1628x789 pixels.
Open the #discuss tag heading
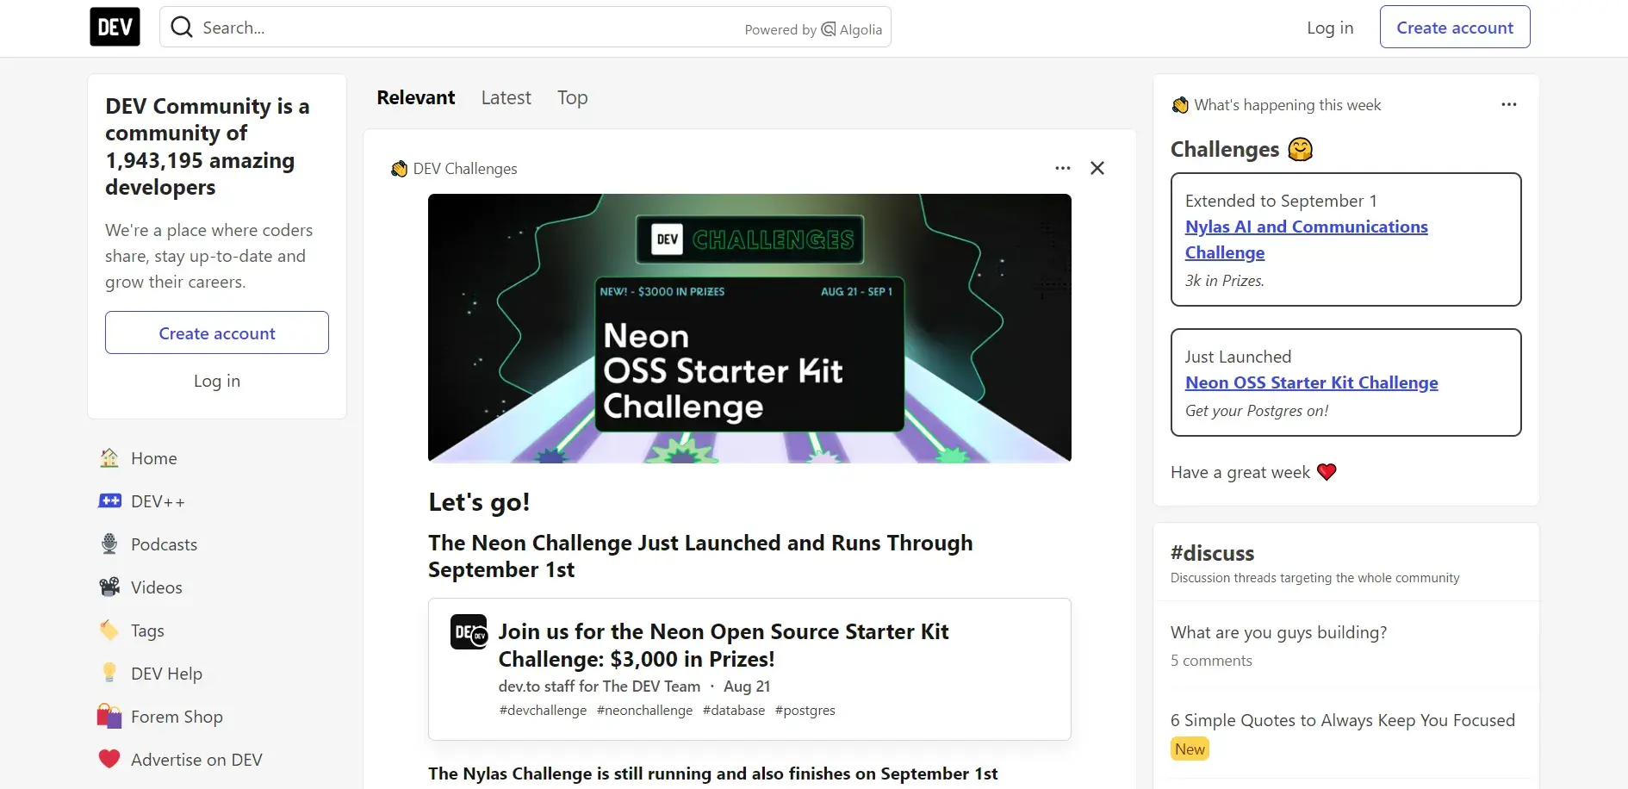1212,553
